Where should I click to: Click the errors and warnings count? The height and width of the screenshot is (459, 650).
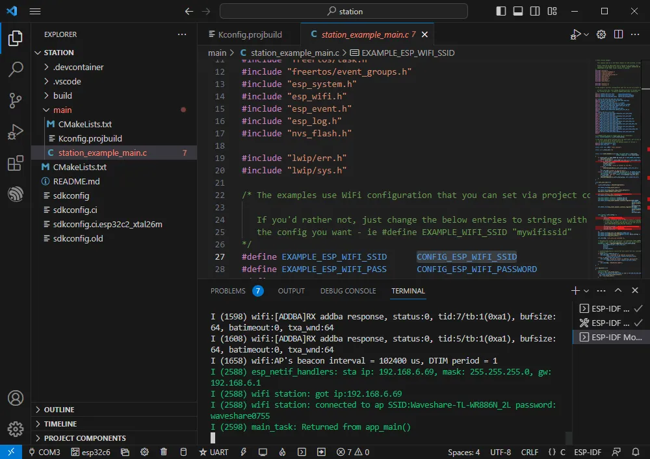(353, 452)
